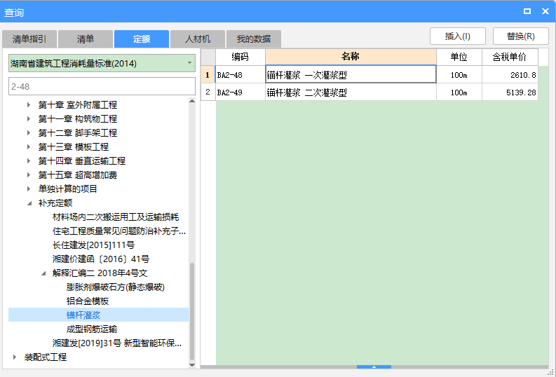Expand 第十五章 超高增加费 node

tap(29, 174)
